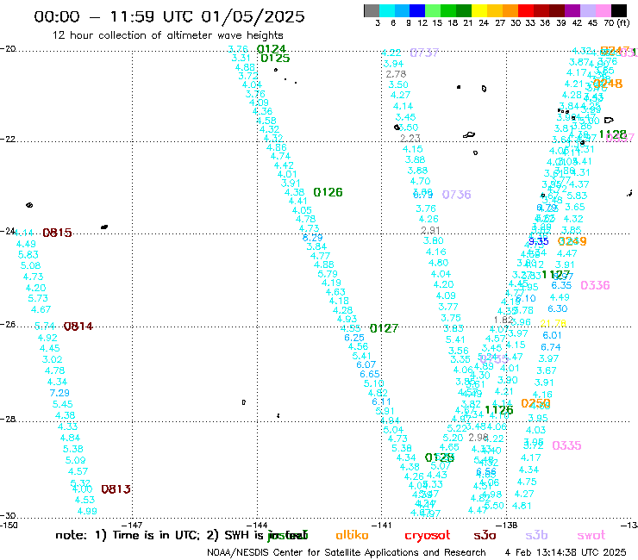Click the wave height value 6.29
Screen dimensions: 638x560
pos(312,238)
